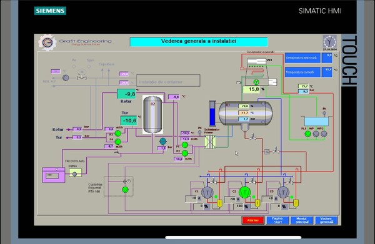
Task: Click the Grafit Engineering gear logo
Action: [x=47, y=42]
